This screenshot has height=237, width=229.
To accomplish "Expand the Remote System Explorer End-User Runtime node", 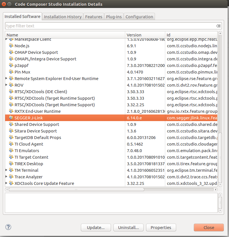I will [6, 78].
